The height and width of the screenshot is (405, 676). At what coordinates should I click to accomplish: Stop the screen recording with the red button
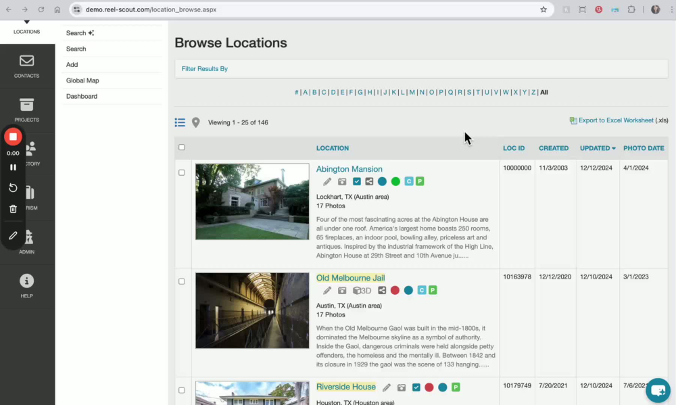pos(13,137)
